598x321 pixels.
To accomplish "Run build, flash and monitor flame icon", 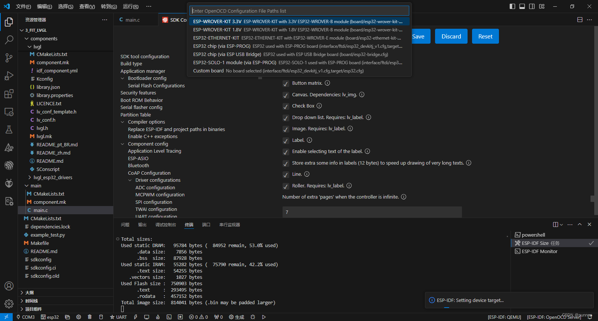I will point(158,317).
